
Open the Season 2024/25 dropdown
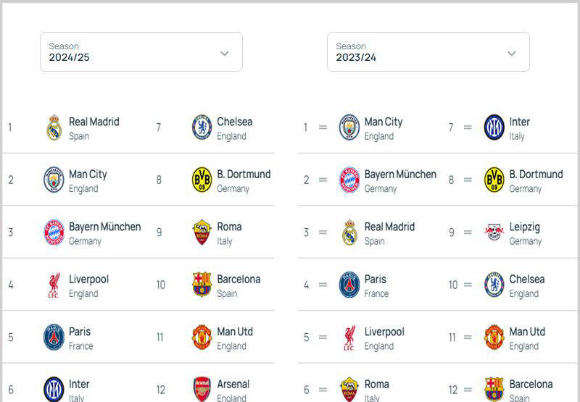click(x=141, y=52)
